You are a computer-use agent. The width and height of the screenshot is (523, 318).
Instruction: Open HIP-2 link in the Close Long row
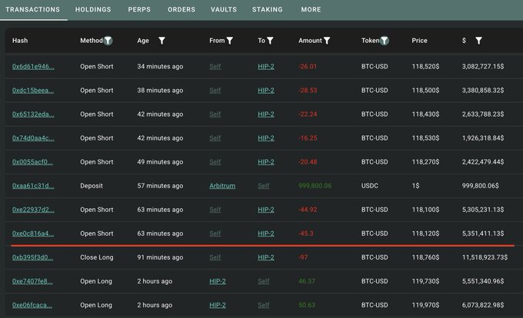[266, 257]
